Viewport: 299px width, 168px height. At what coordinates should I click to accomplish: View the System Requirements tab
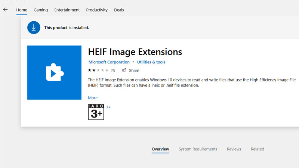[x=198, y=149]
